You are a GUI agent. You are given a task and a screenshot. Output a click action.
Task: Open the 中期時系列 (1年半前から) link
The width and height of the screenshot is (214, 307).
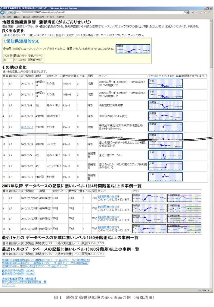[45, 263]
